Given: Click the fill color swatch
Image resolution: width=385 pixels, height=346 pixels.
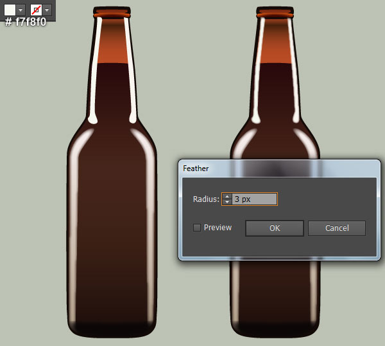Looking at the screenshot, I should (x=10, y=10).
